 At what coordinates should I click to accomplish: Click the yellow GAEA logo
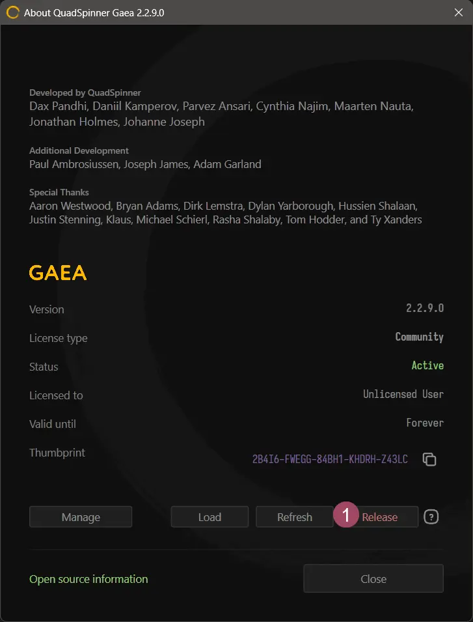tap(58, 273)
